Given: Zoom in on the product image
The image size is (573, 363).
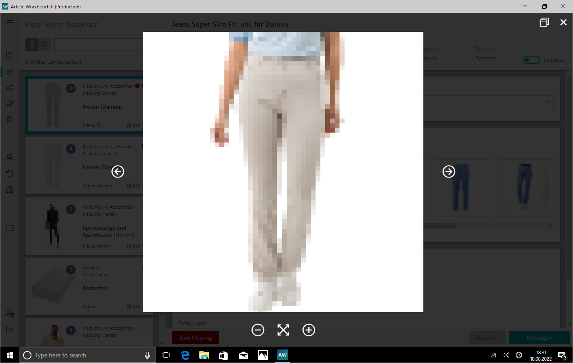Looking at the screenshot, I should [x=309, y=330].
